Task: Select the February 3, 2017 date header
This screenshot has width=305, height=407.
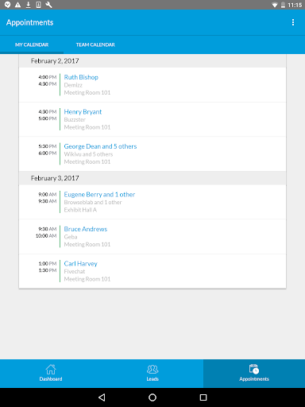Action: tap(152, 178)
